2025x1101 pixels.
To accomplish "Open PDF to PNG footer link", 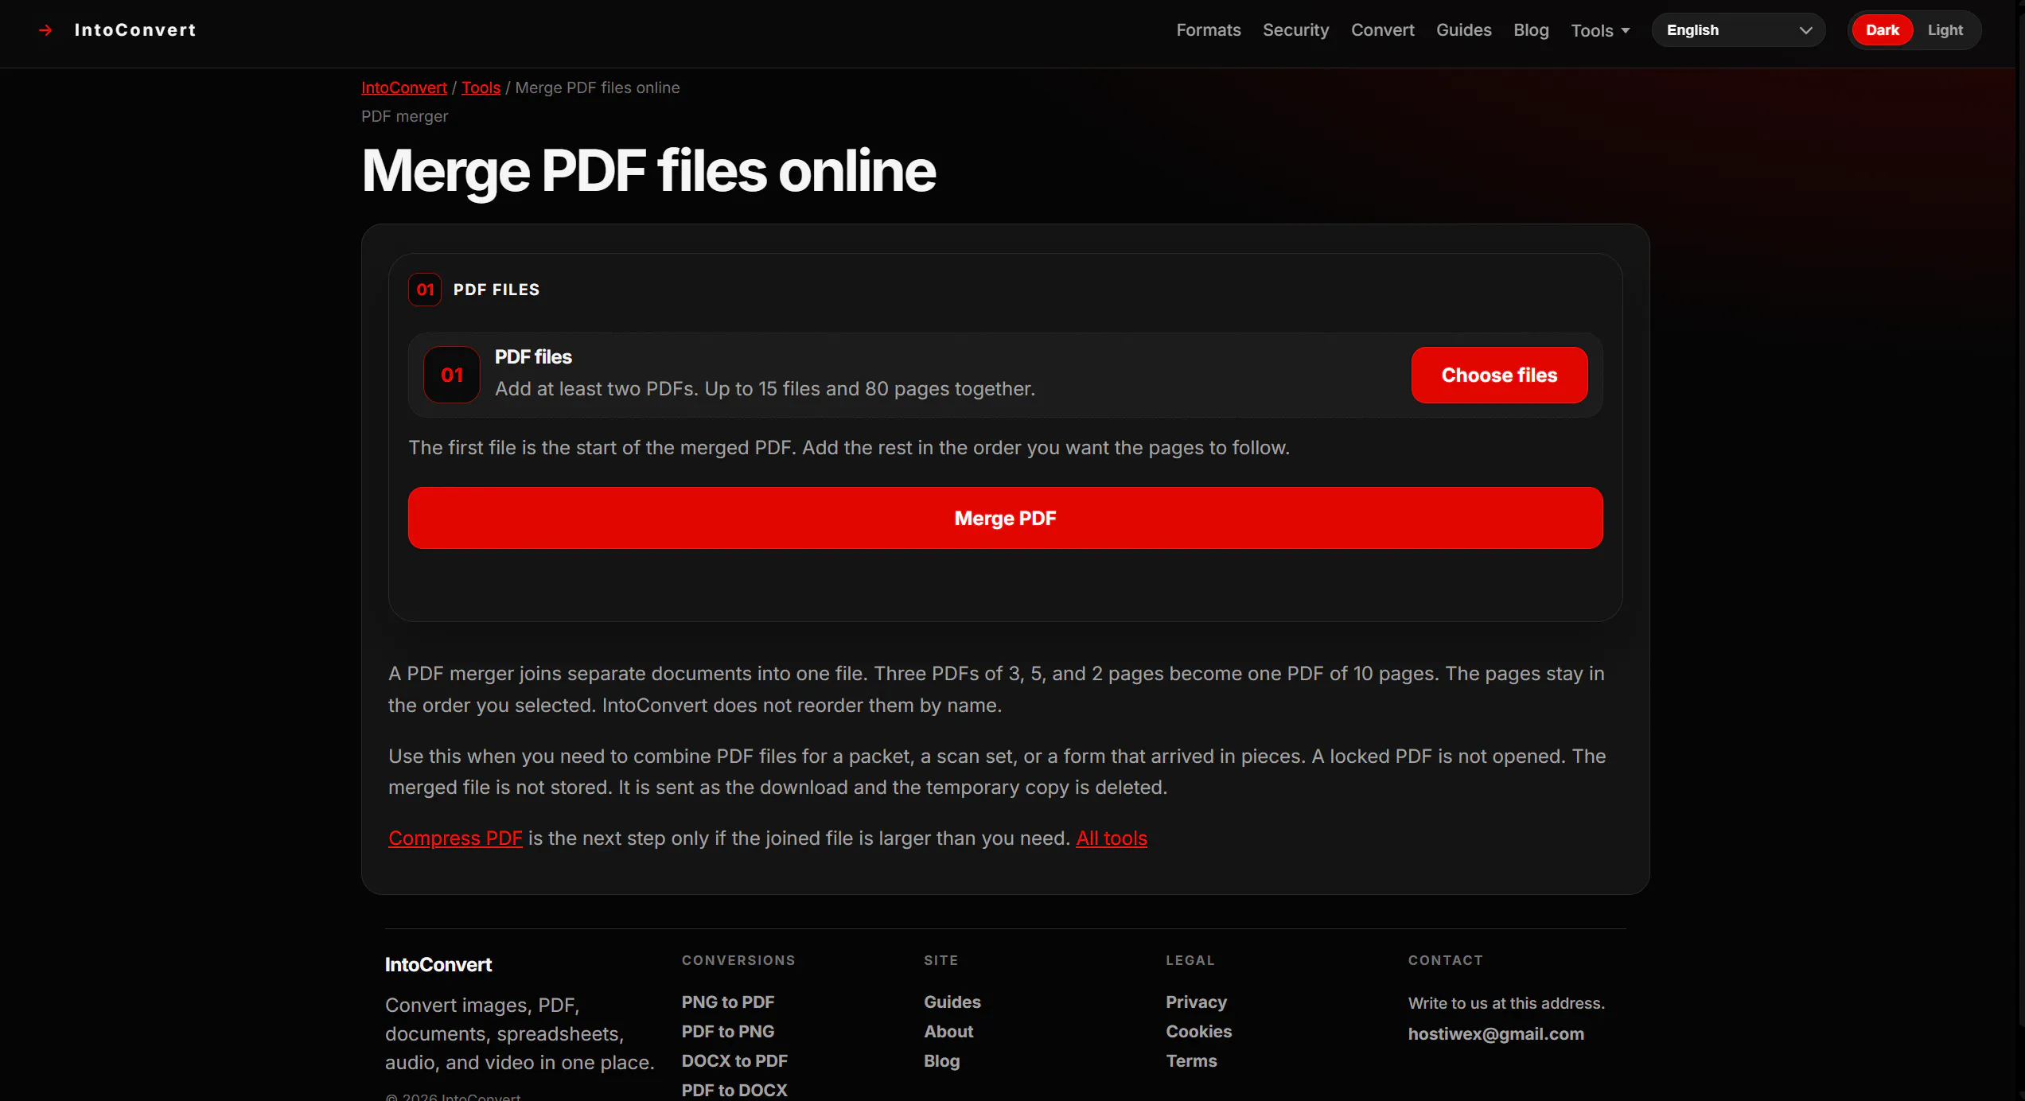I will (728, 1032).
